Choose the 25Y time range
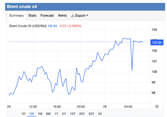 82,114
